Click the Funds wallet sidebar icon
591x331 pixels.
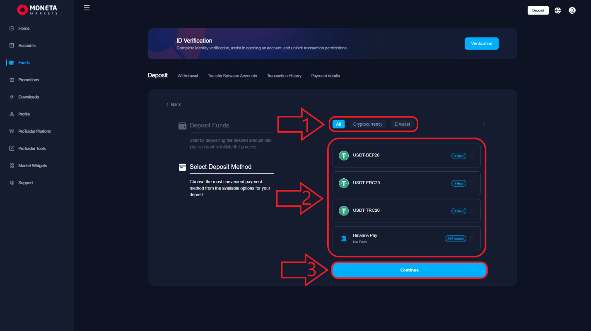[12, 62]
